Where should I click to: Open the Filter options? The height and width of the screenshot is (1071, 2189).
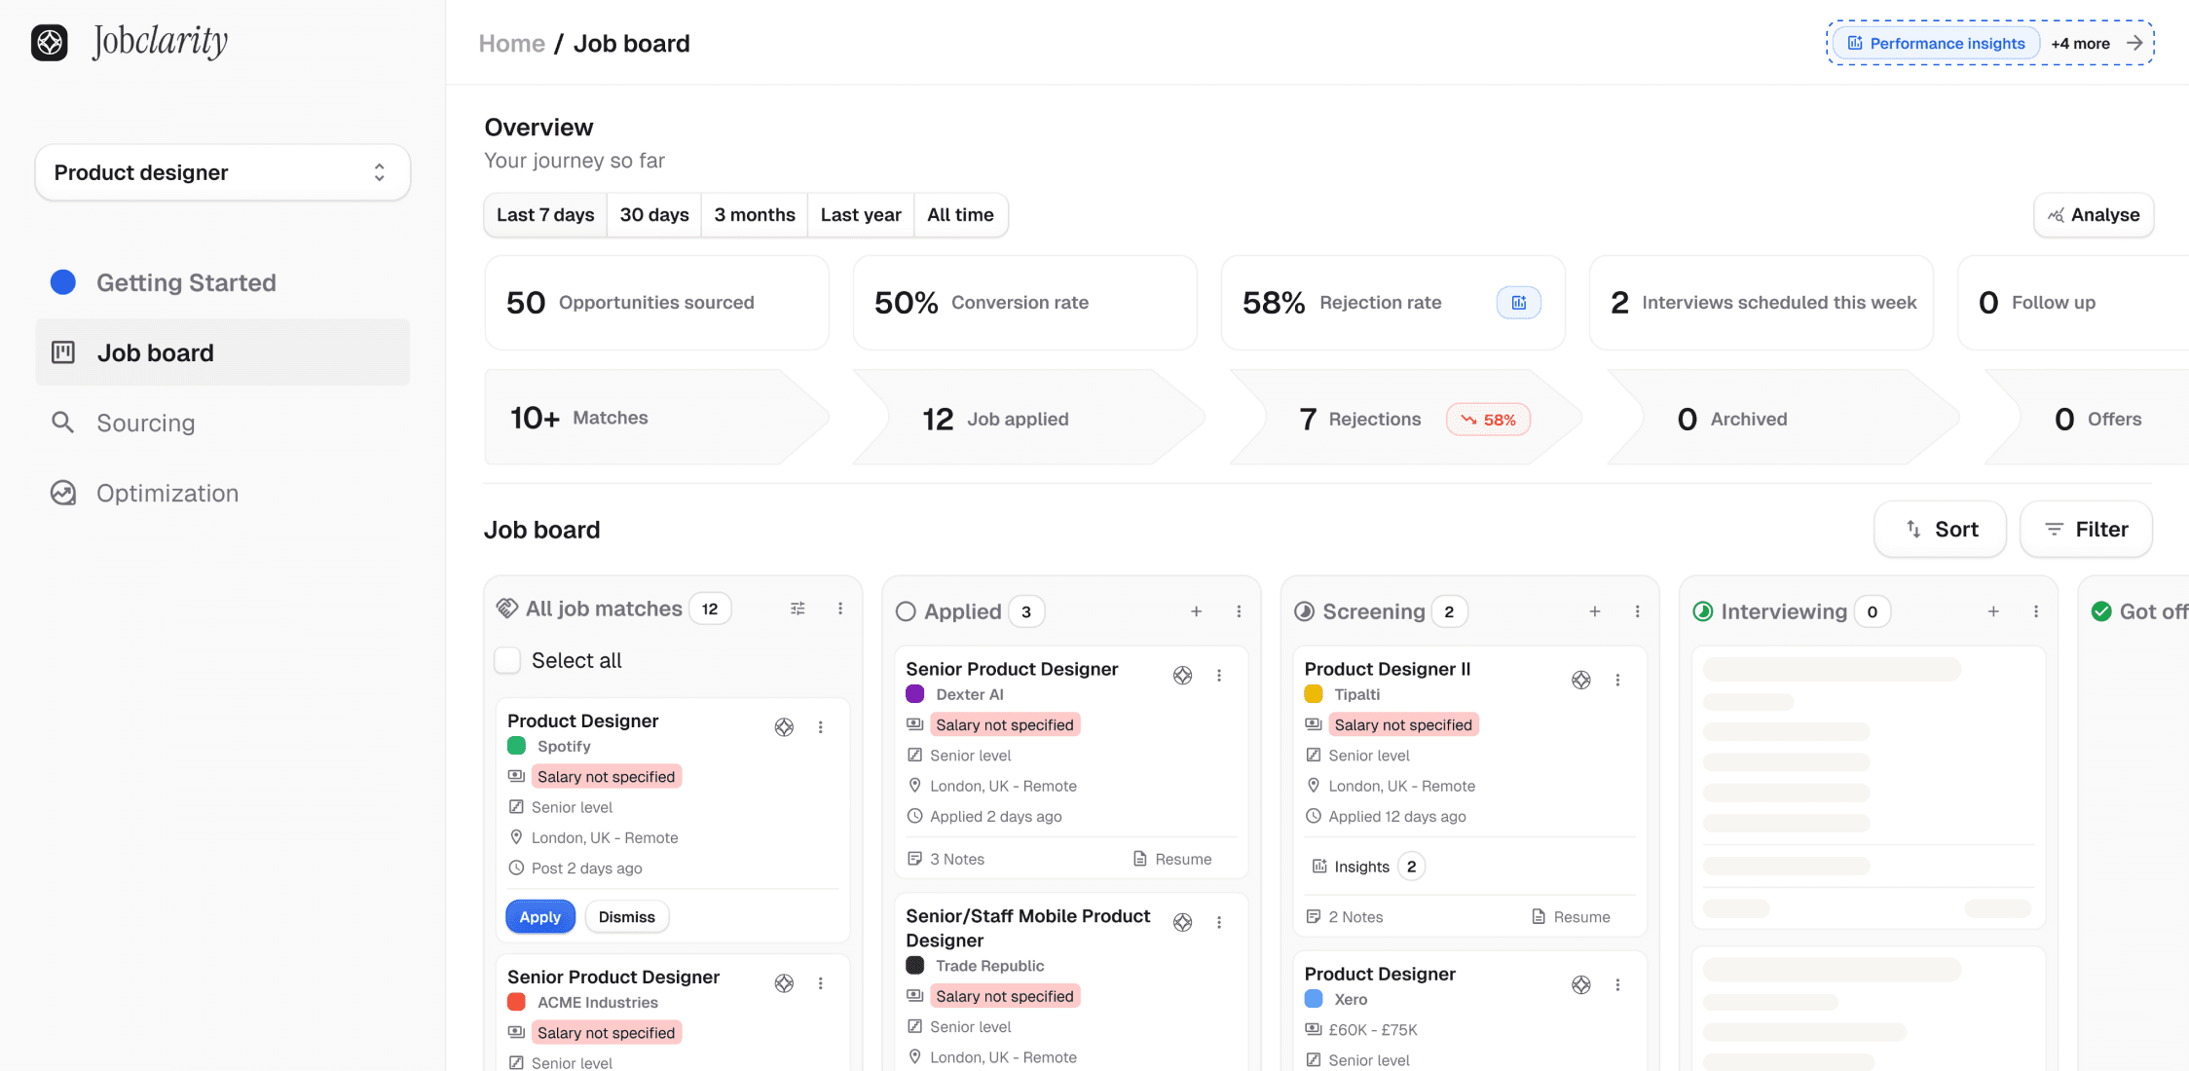pyautogui.click(x=2086, y=529)
